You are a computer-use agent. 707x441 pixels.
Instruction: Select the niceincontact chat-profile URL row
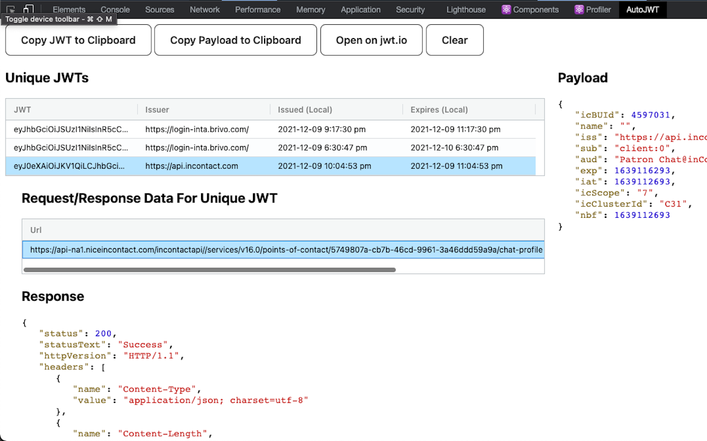click(x=283, y=250)
